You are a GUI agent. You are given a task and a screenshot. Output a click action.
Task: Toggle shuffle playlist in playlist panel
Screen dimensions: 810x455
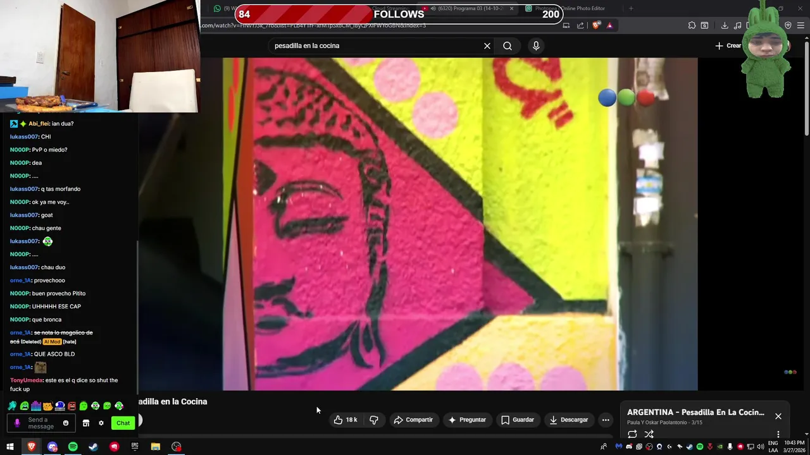649,434
